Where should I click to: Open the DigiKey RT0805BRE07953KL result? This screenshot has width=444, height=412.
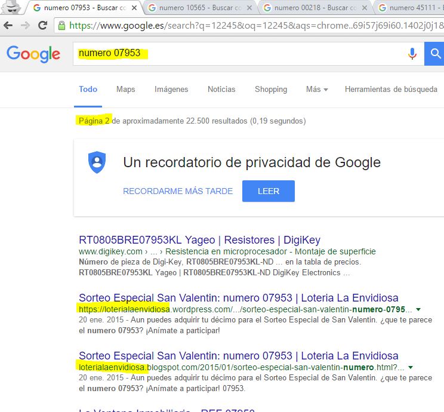(x=200, y=240)
